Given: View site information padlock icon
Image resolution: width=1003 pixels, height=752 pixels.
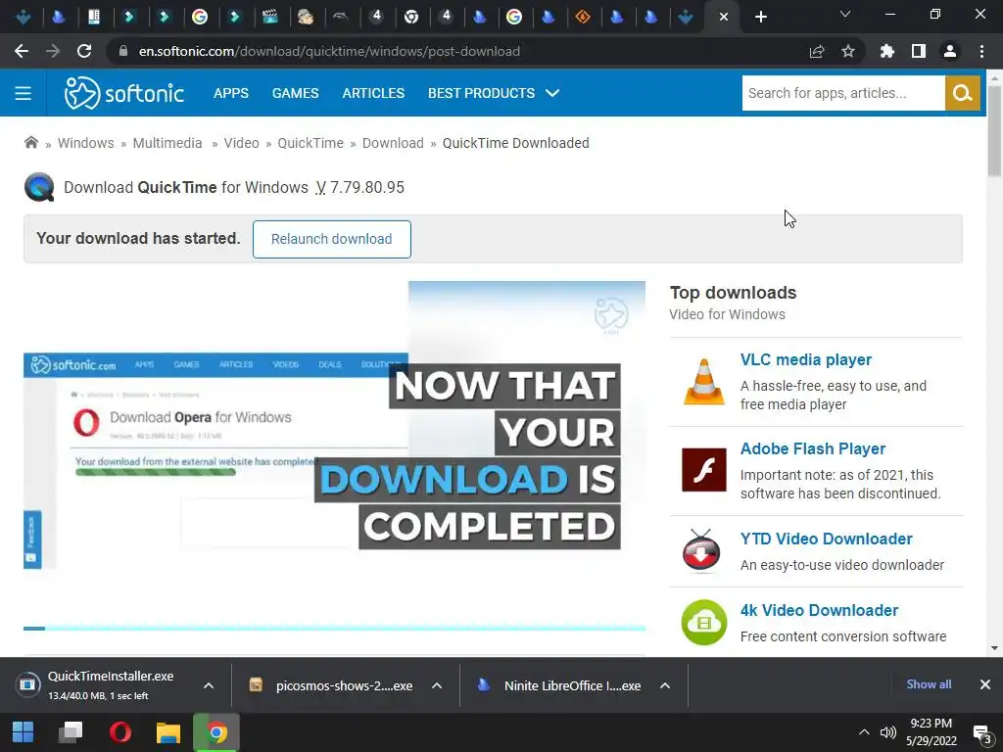Looking at the screenshot, I should pos(123,51).
